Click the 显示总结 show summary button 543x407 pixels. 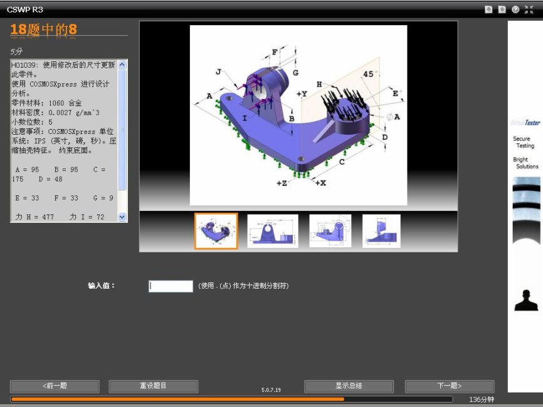[349, 386]
